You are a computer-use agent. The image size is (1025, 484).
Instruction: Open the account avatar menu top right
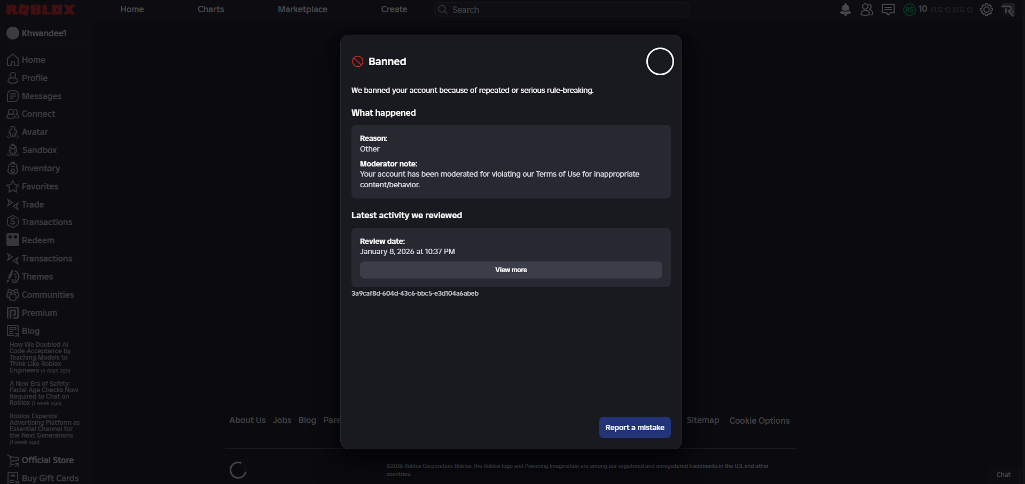click(1008, 9)
